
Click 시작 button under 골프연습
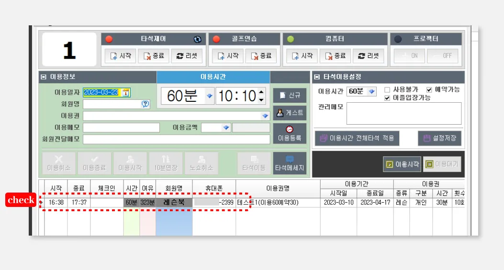228,56
